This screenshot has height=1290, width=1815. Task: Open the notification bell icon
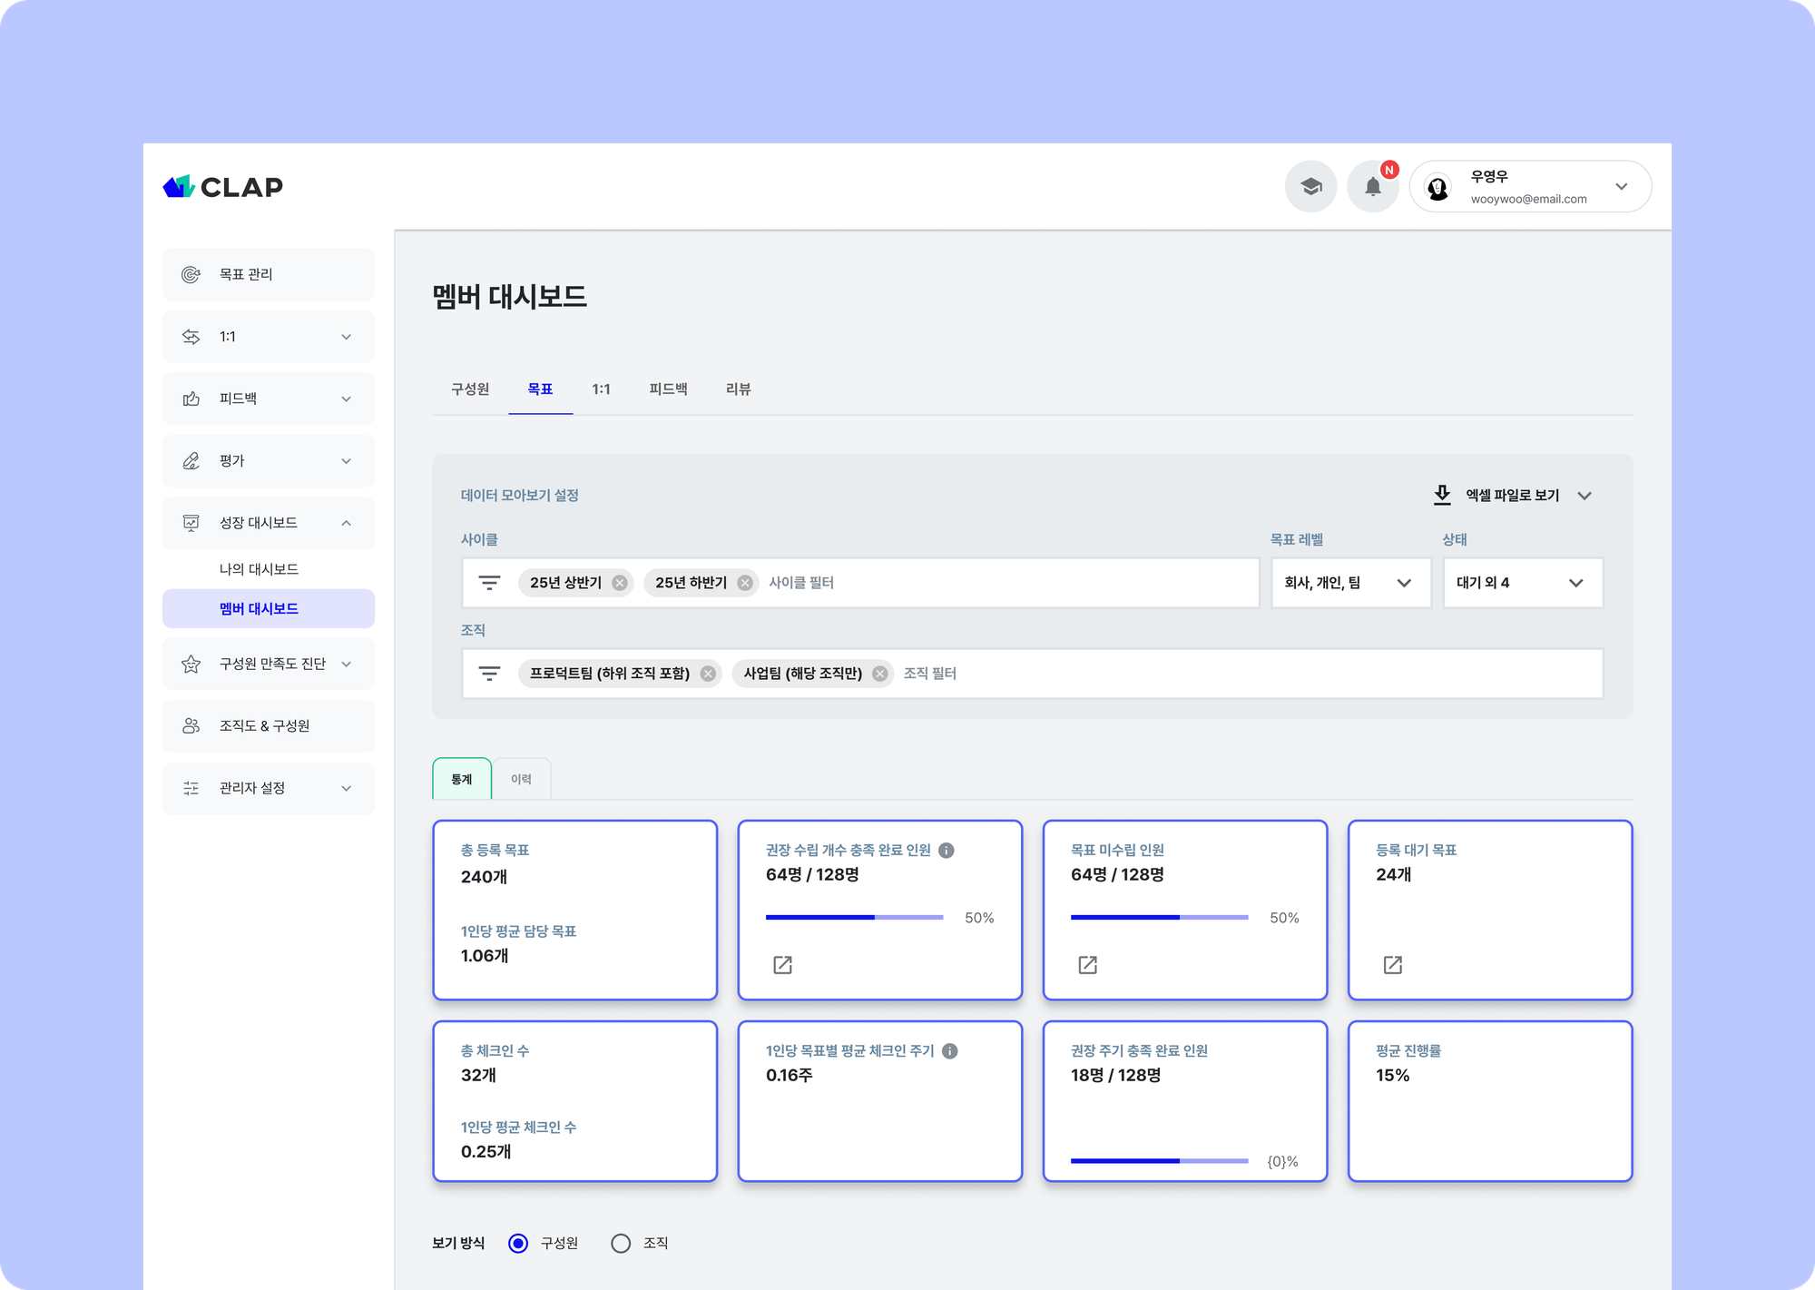coord(1372,187)
